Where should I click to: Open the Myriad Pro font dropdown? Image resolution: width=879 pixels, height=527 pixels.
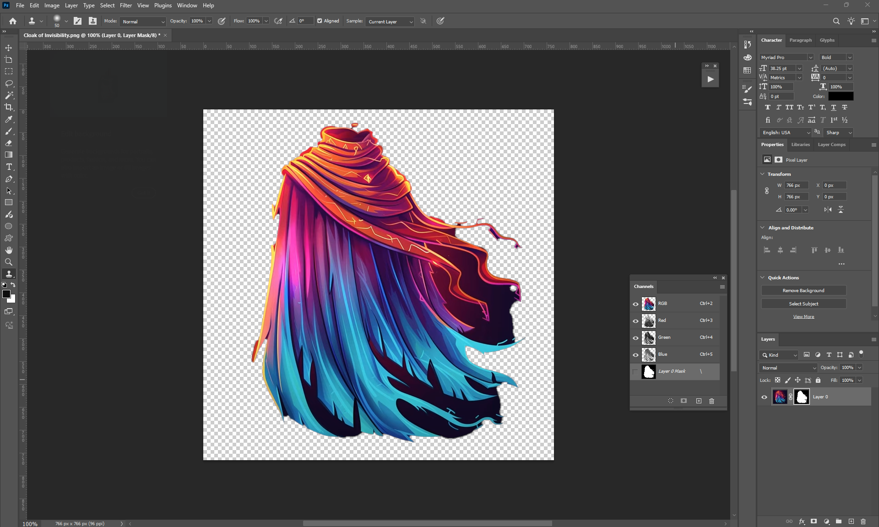[810, 58]
